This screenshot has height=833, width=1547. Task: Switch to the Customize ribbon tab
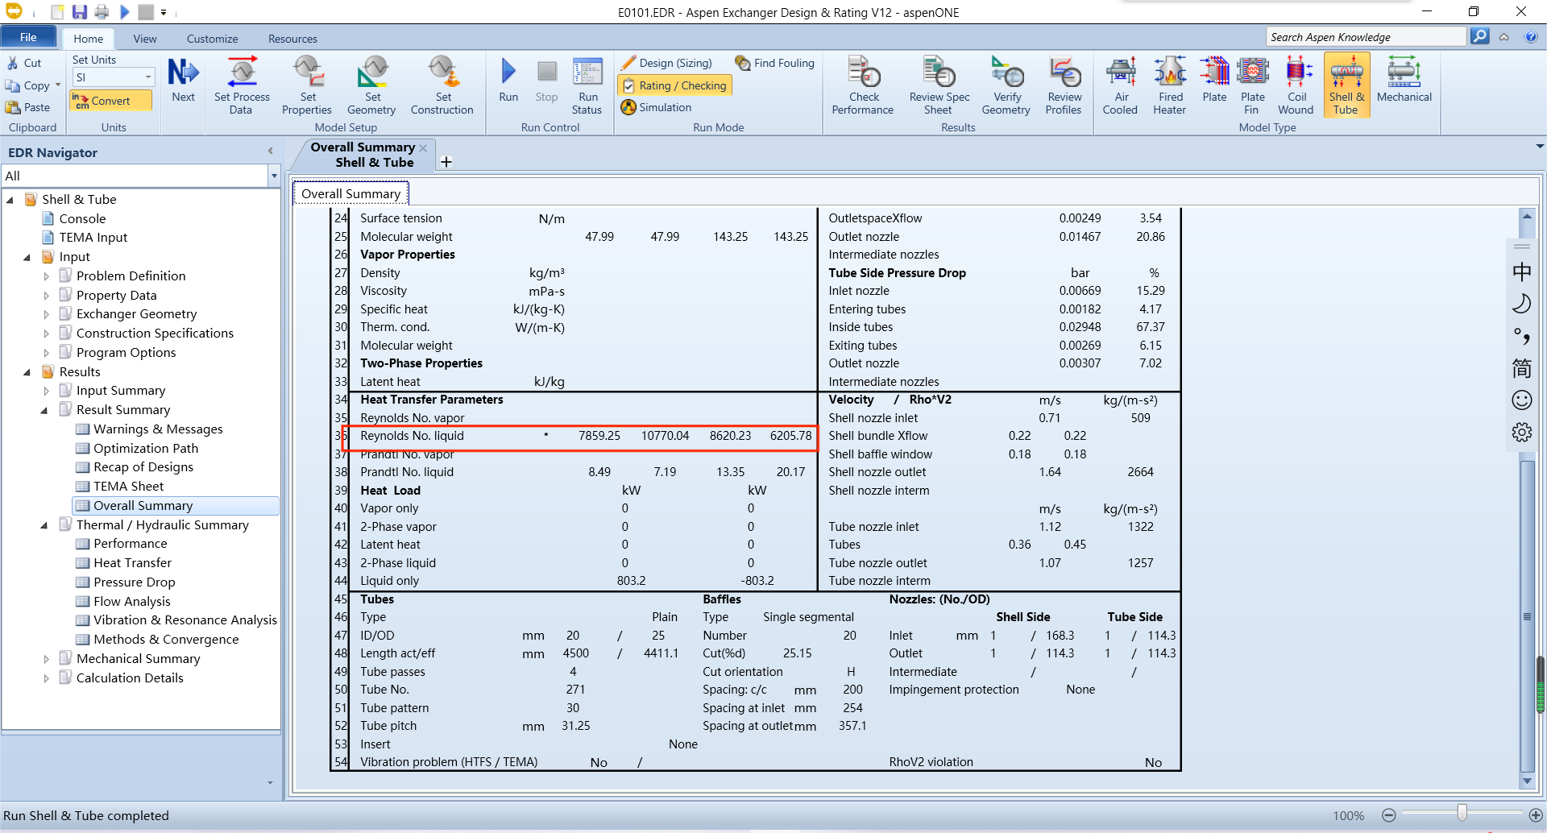coord(212,39)
